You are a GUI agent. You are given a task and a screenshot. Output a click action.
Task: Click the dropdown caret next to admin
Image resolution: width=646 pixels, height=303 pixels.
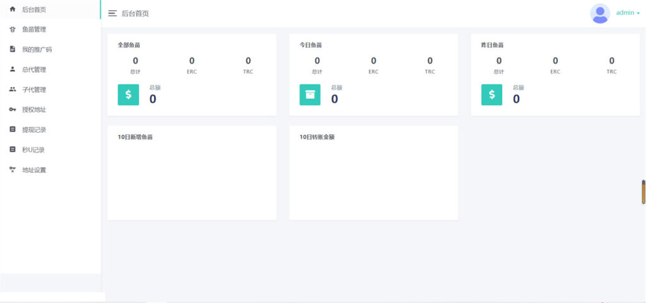click(638, 13)
